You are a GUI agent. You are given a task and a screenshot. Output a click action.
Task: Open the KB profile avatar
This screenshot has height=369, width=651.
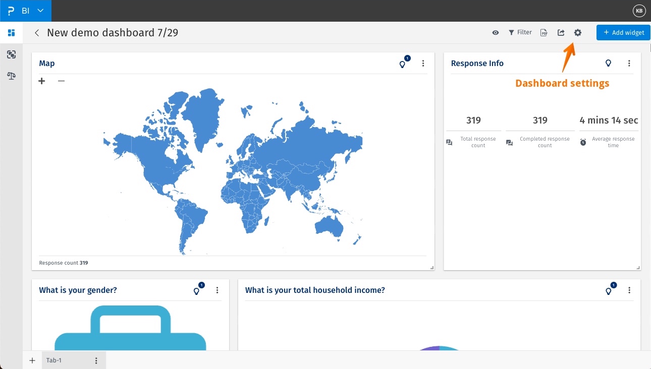coord(639,11)
